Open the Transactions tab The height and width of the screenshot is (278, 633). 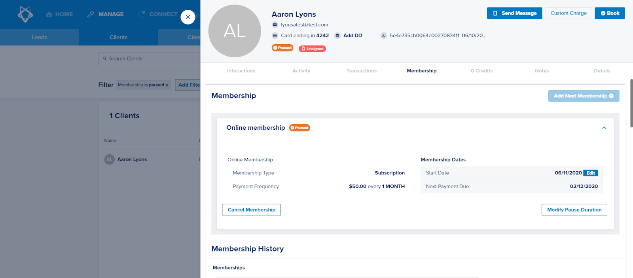click(x=361, y=71)
